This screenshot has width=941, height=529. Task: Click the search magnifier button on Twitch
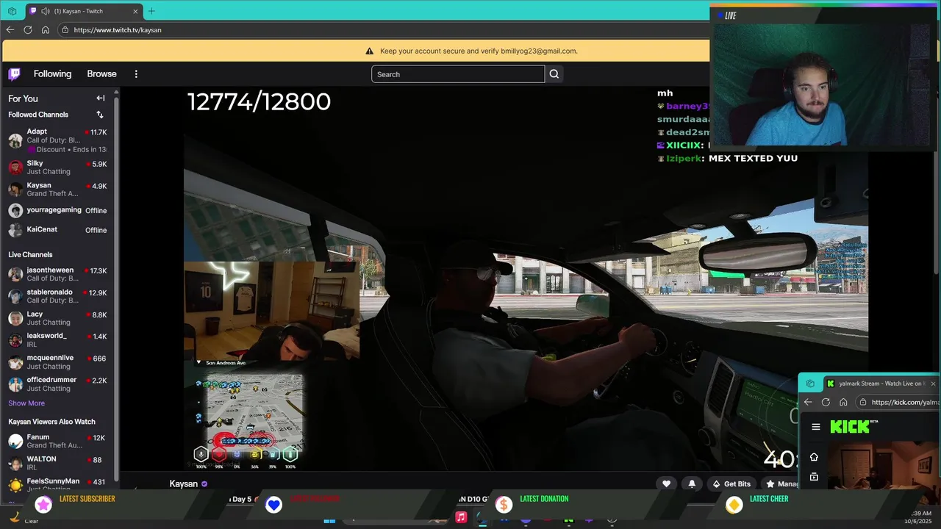[554, 74]
